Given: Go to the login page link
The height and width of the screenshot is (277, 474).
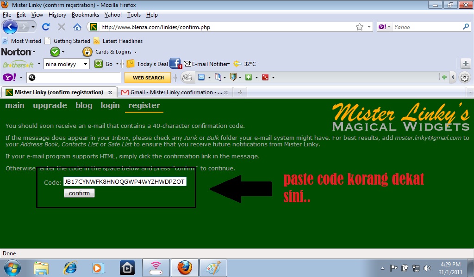Looking at the screenshot, I should tap(110, 106).
